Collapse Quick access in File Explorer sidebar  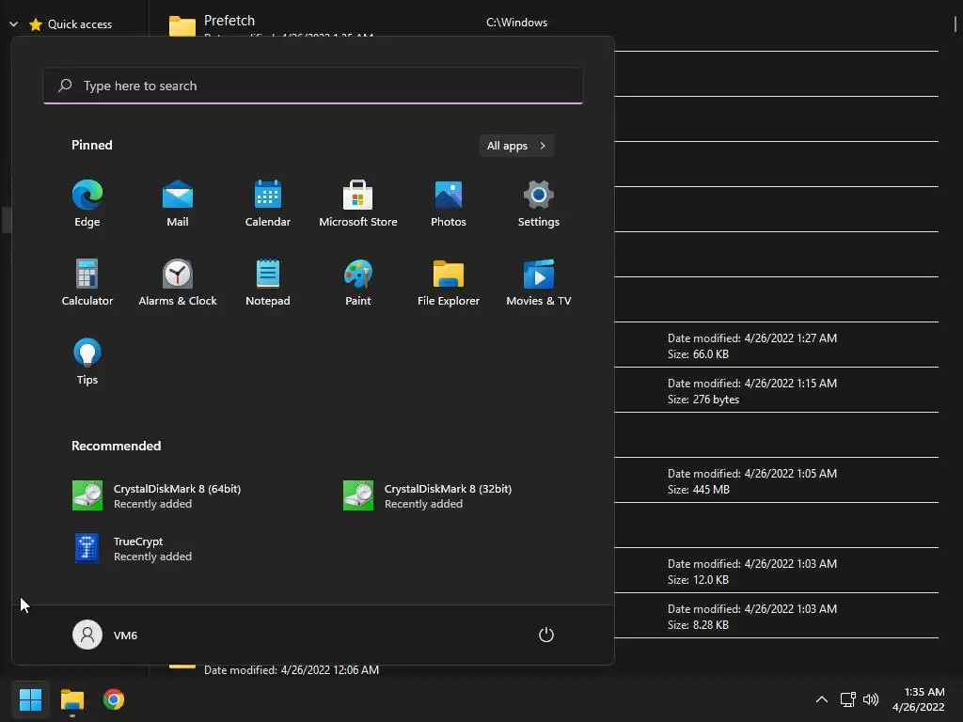point(13,24)
